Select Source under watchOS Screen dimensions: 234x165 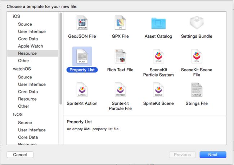[25, 77]
